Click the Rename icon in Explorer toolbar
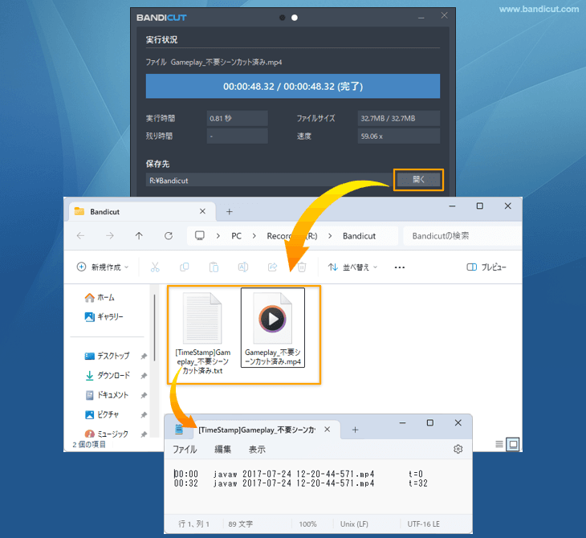 (243, 267)
